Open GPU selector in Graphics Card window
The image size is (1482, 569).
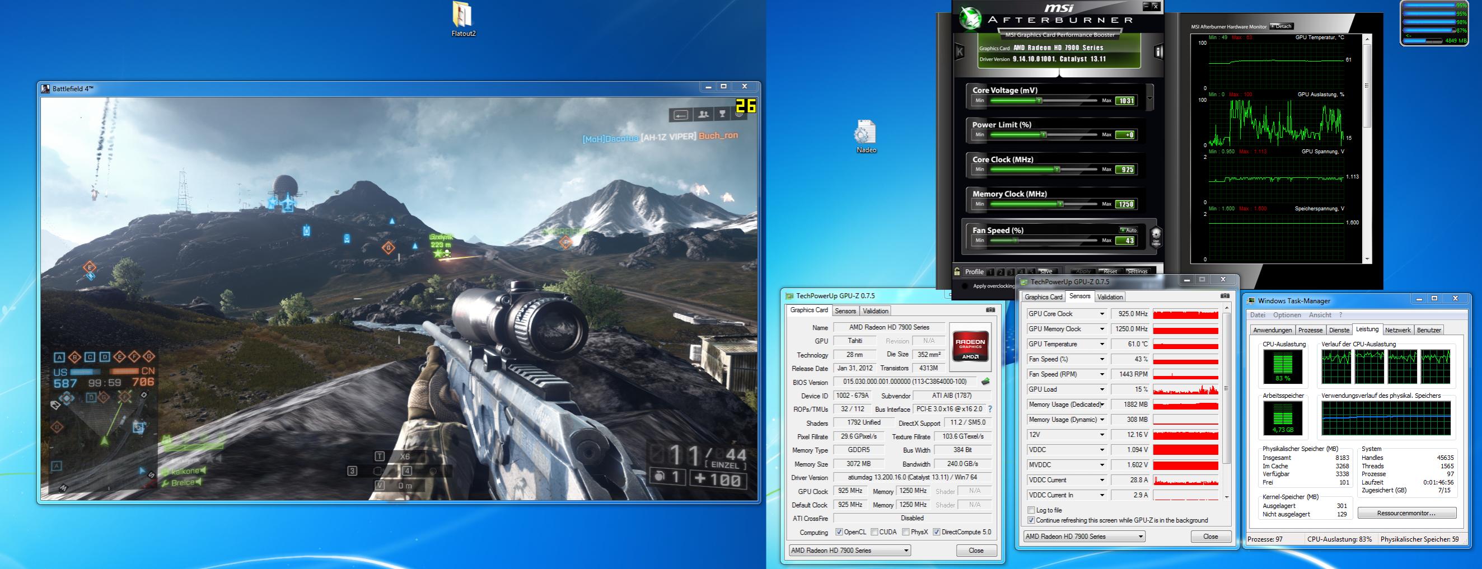click(x=849, y=550)
